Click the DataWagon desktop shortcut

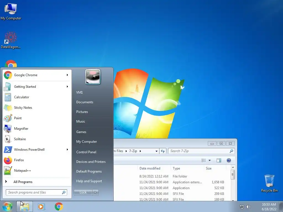[11, 40]
